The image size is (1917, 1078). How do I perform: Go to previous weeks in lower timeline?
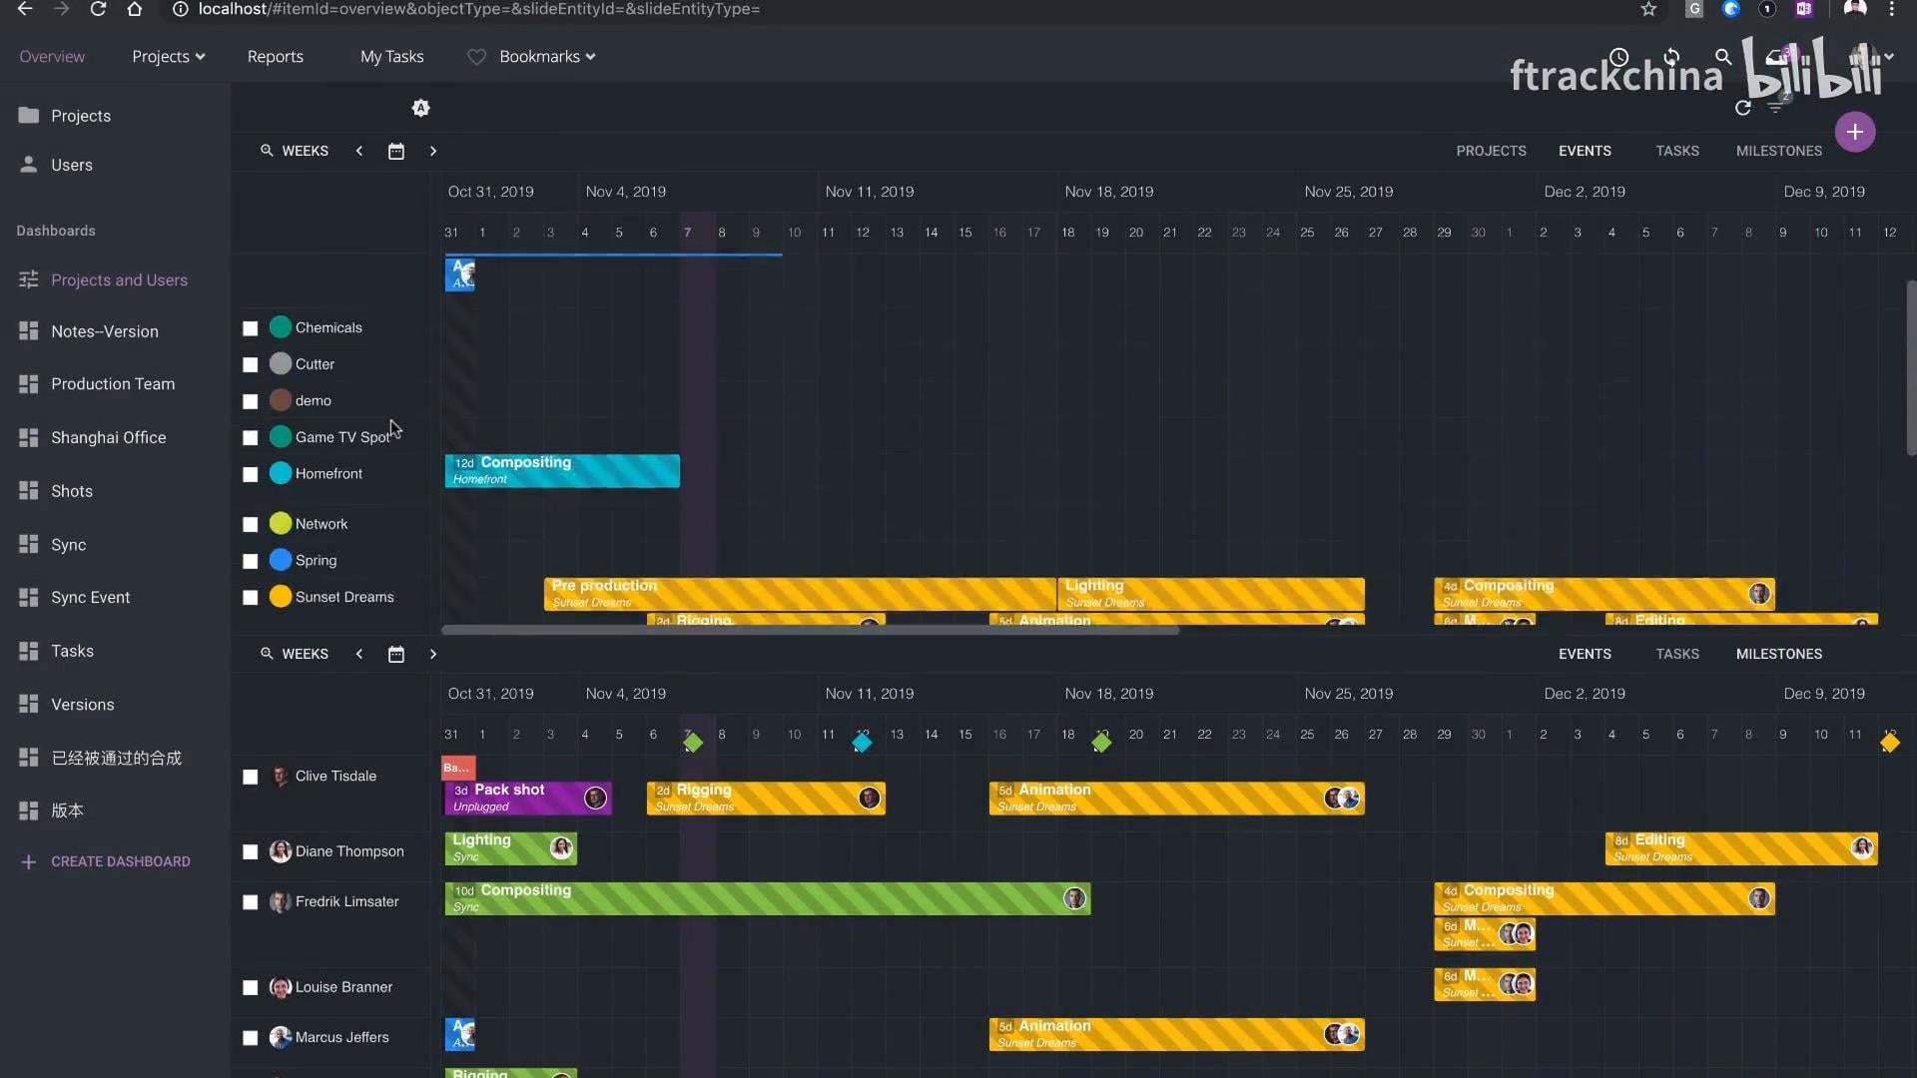coord(359,655)
